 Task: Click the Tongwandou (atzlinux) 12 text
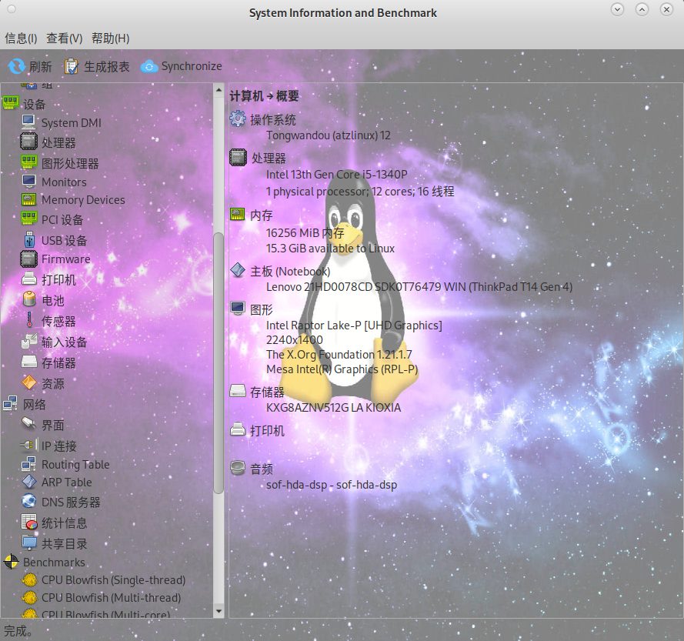click(x=329, y=135)
